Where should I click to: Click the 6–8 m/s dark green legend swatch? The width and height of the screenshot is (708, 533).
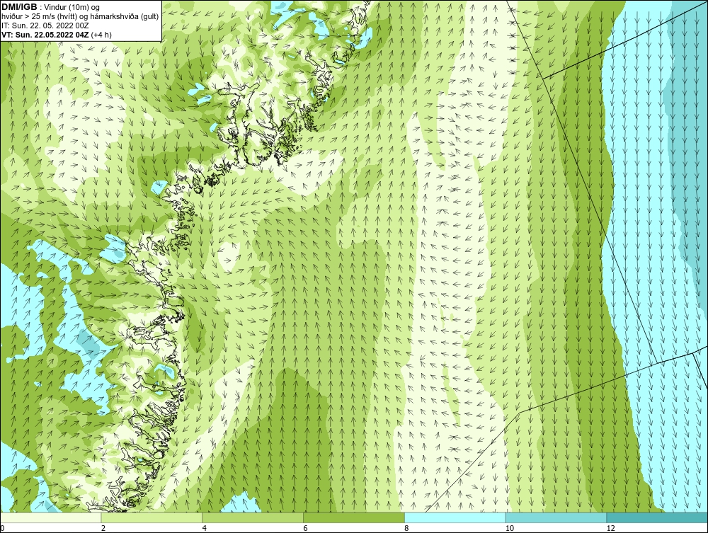[354, 517]
